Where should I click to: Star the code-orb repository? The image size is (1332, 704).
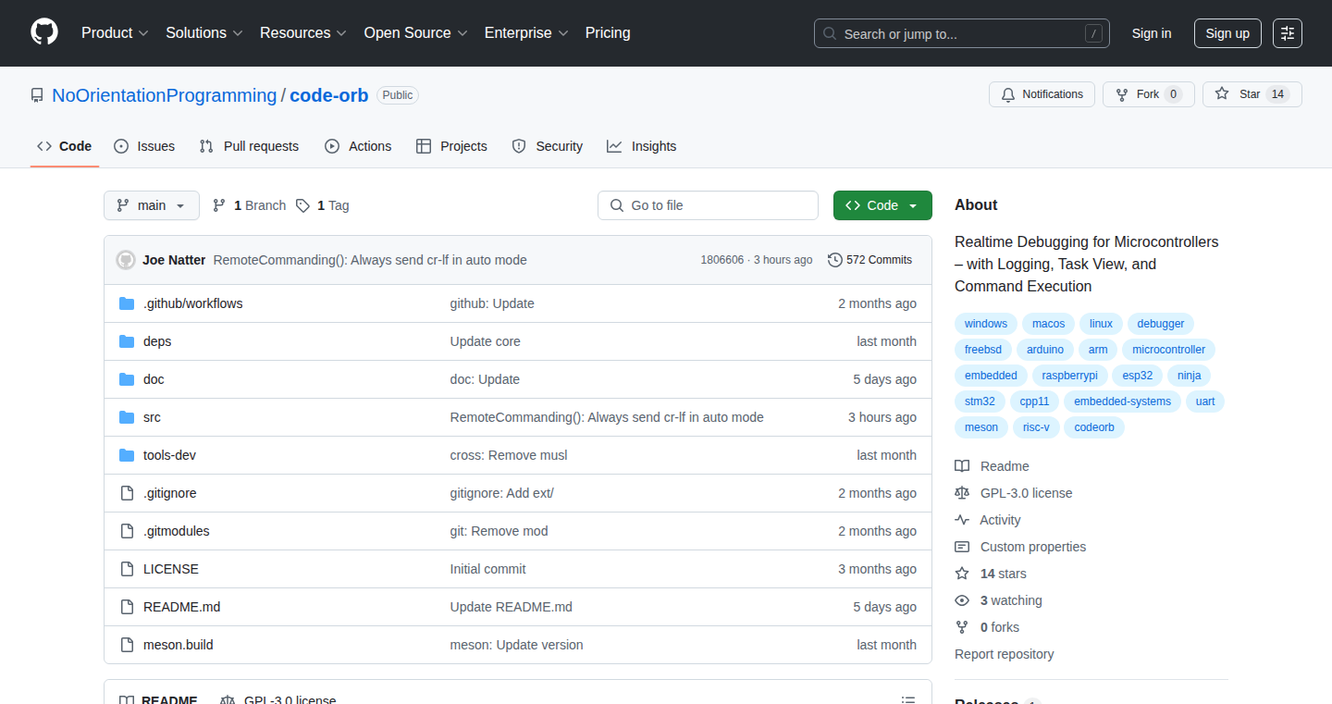(x=1252, y=94)
